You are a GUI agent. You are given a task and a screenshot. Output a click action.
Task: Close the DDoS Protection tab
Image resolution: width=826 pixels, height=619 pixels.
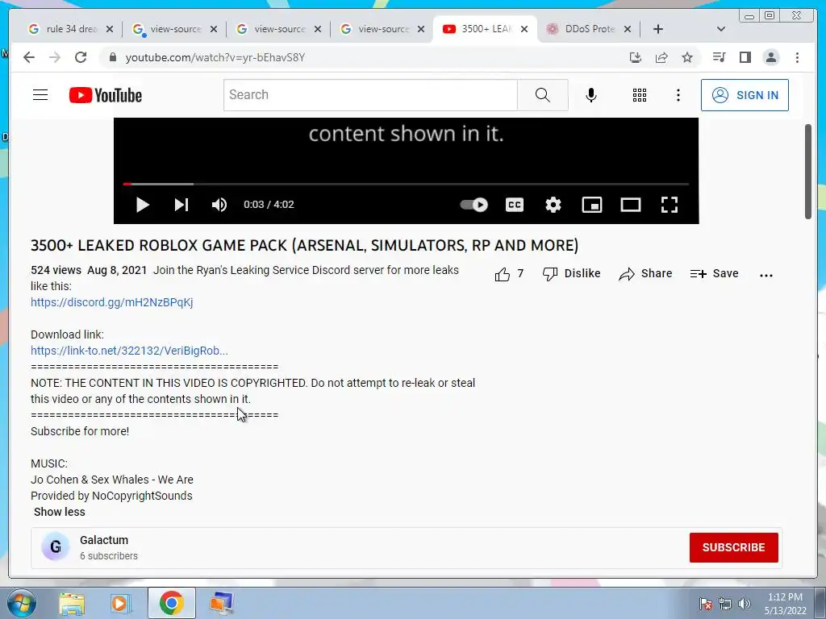coord(628,30)
